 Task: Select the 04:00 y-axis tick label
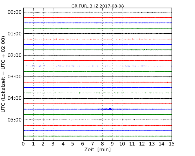click(15, 98)
